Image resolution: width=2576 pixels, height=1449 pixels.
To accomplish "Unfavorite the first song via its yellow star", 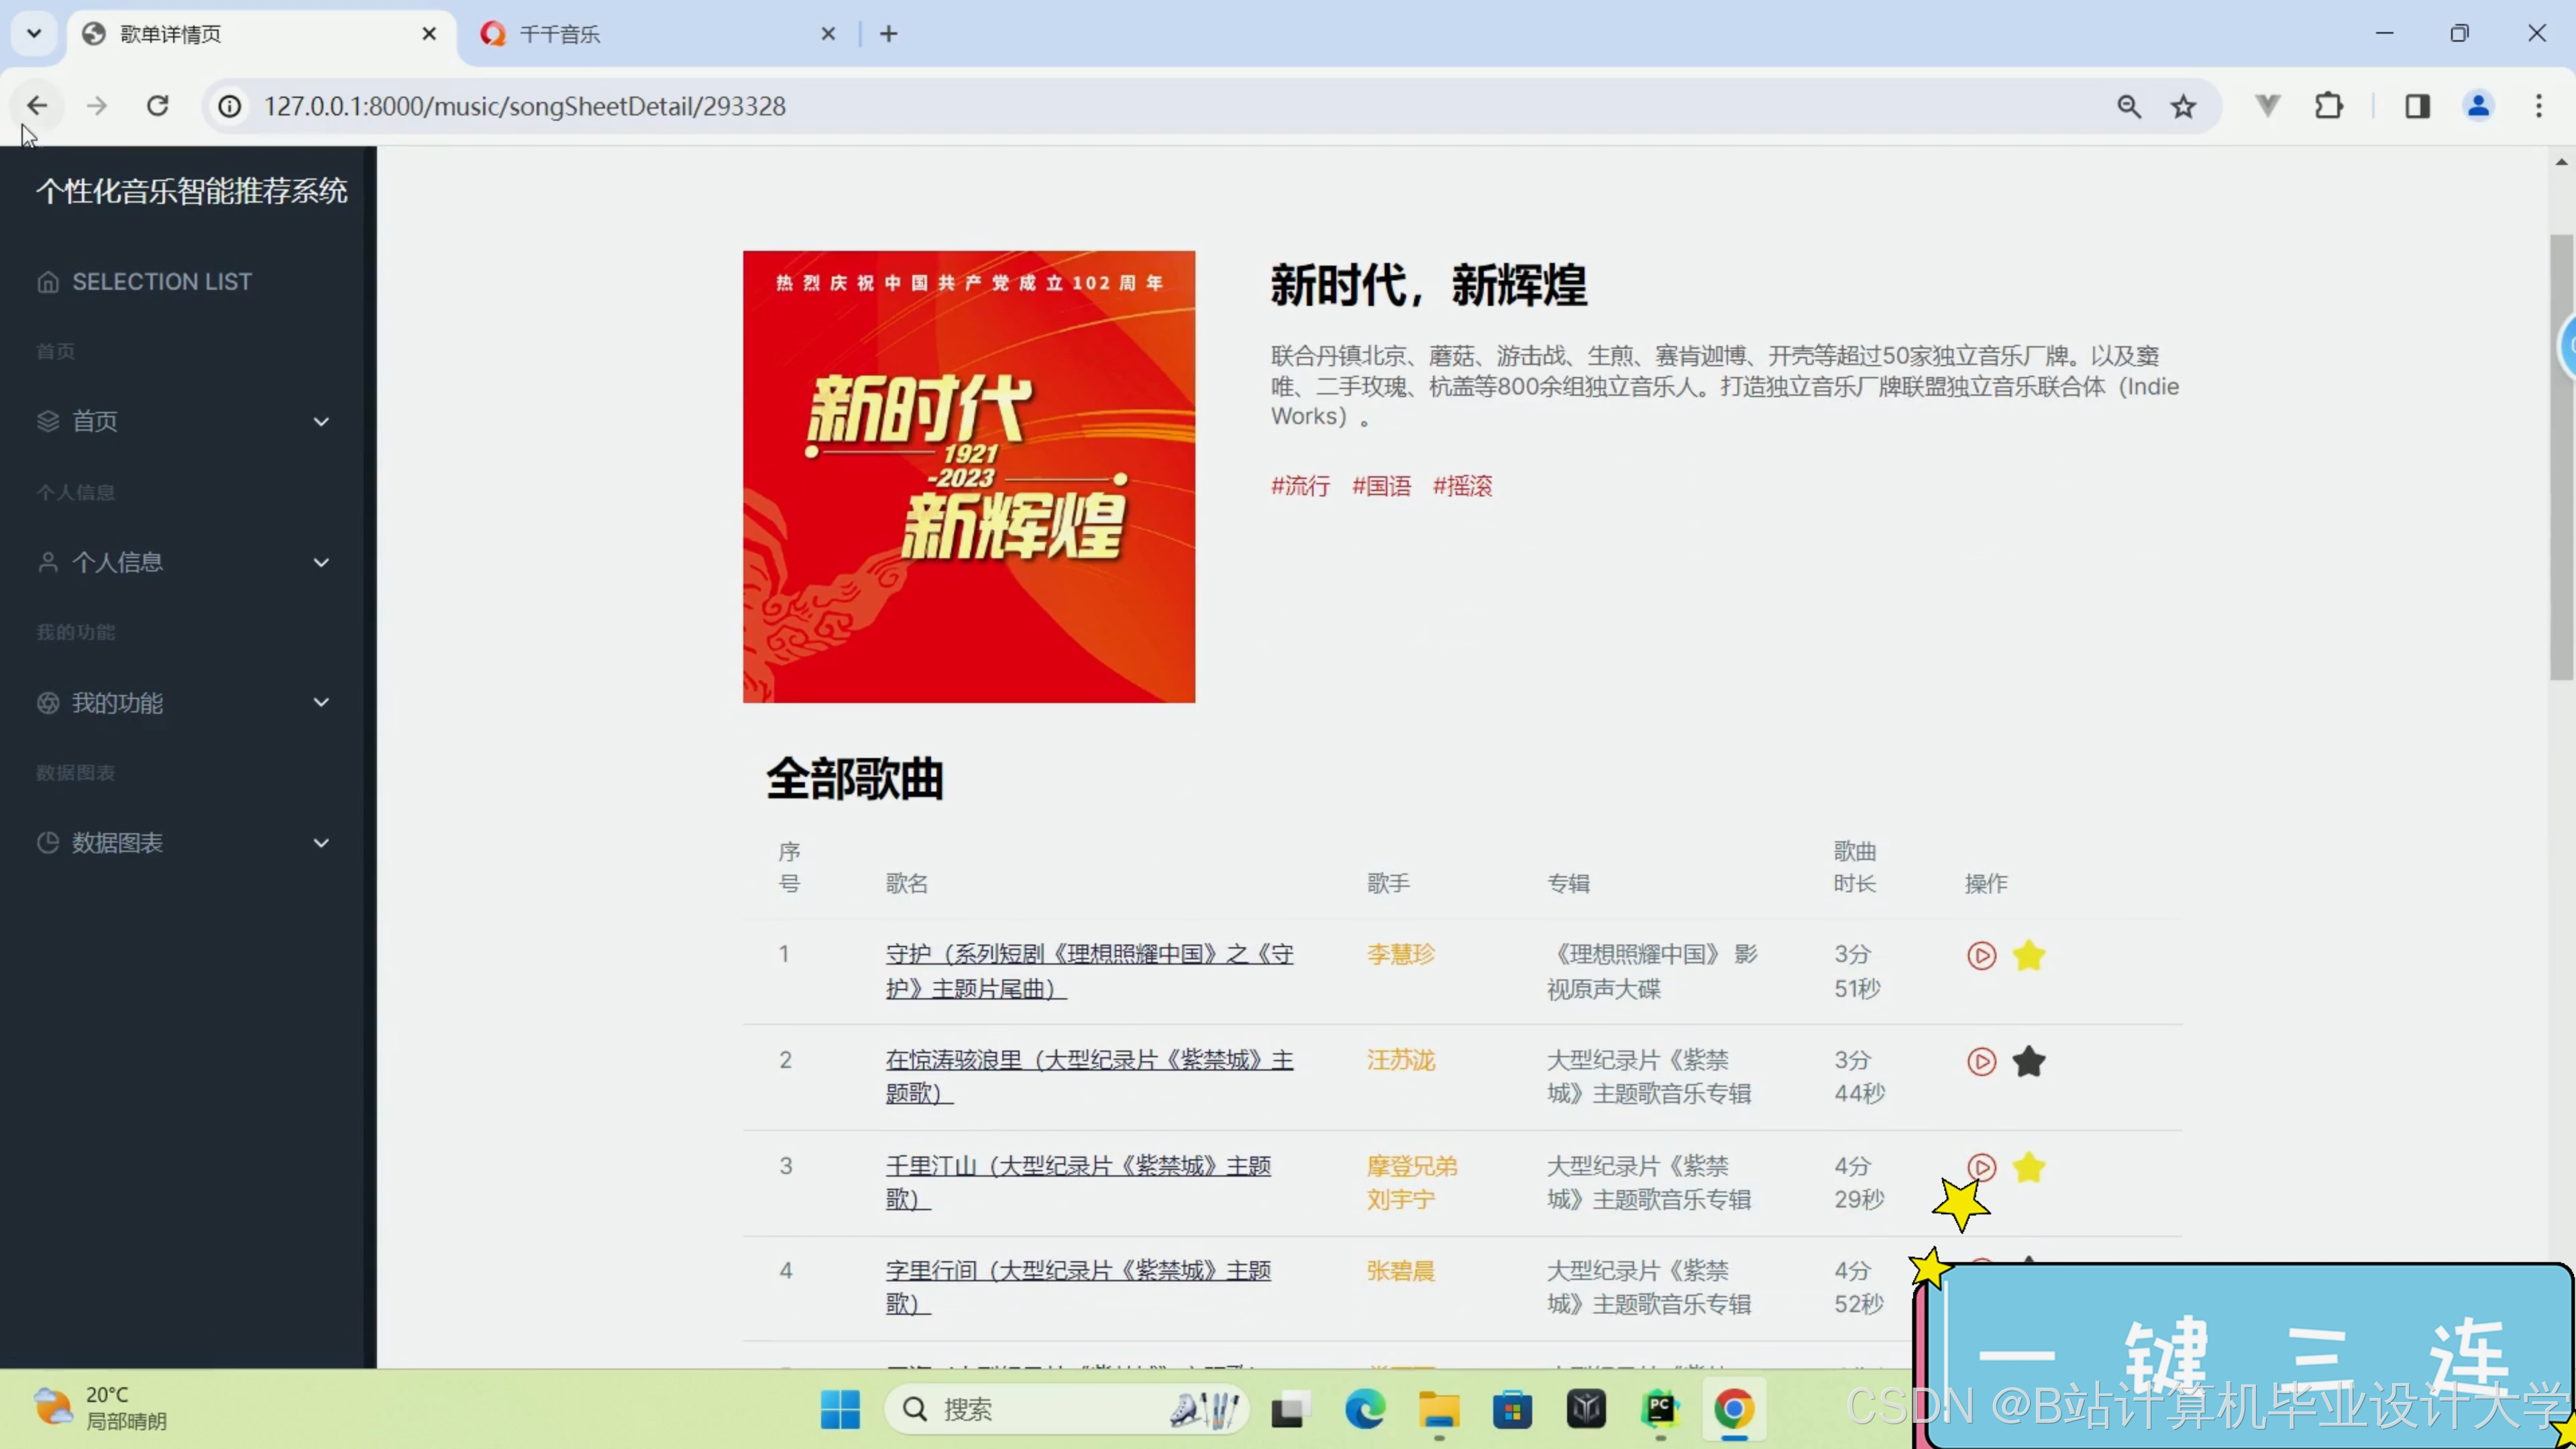I will pos(2028,955).
